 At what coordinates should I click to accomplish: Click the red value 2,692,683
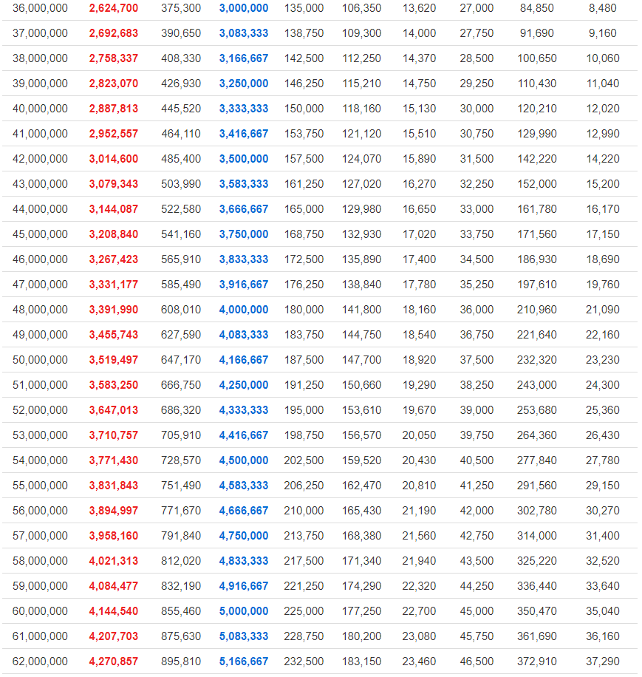114,33
